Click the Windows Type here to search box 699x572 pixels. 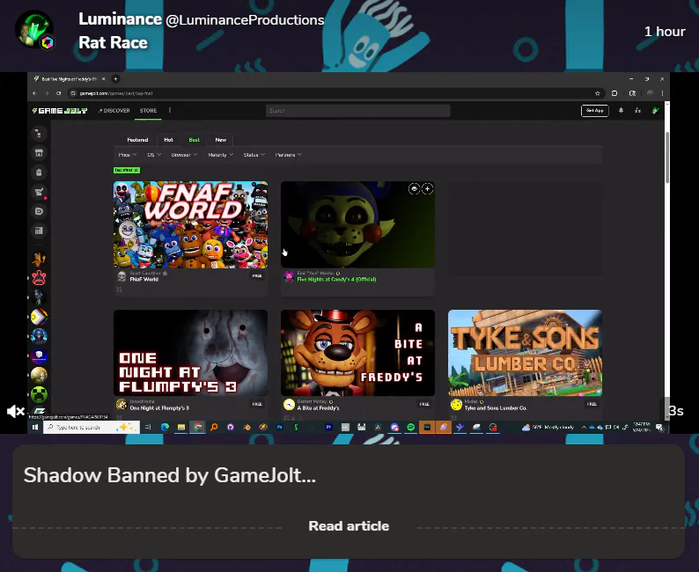click(92, 427)
